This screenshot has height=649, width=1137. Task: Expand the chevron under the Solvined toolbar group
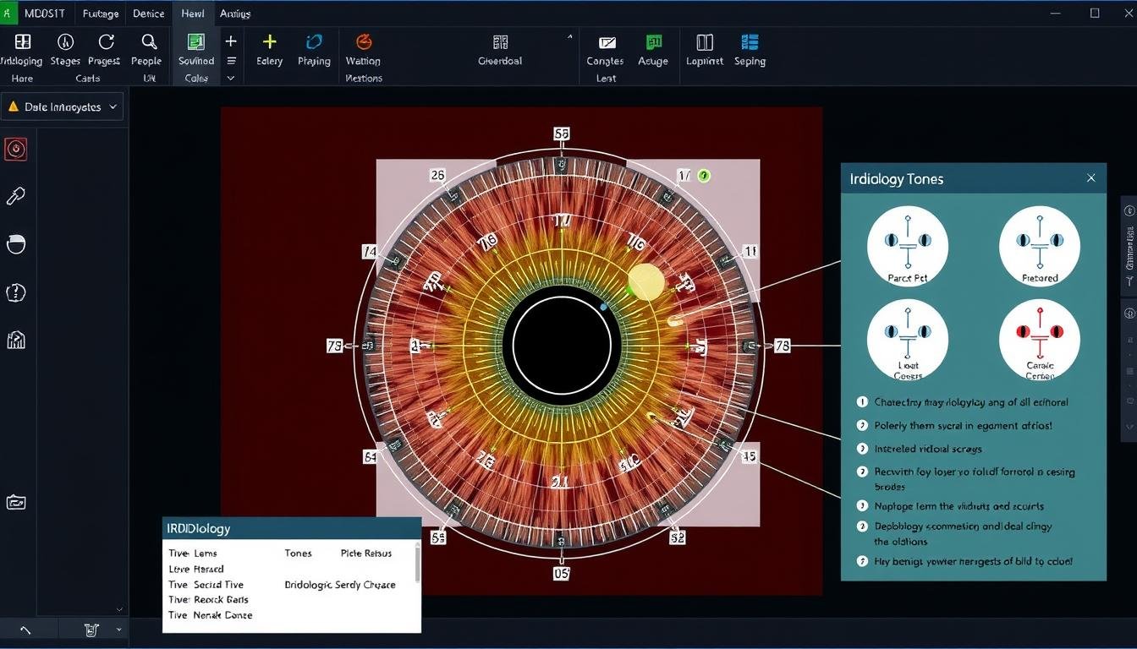click(x=230, y=79)
